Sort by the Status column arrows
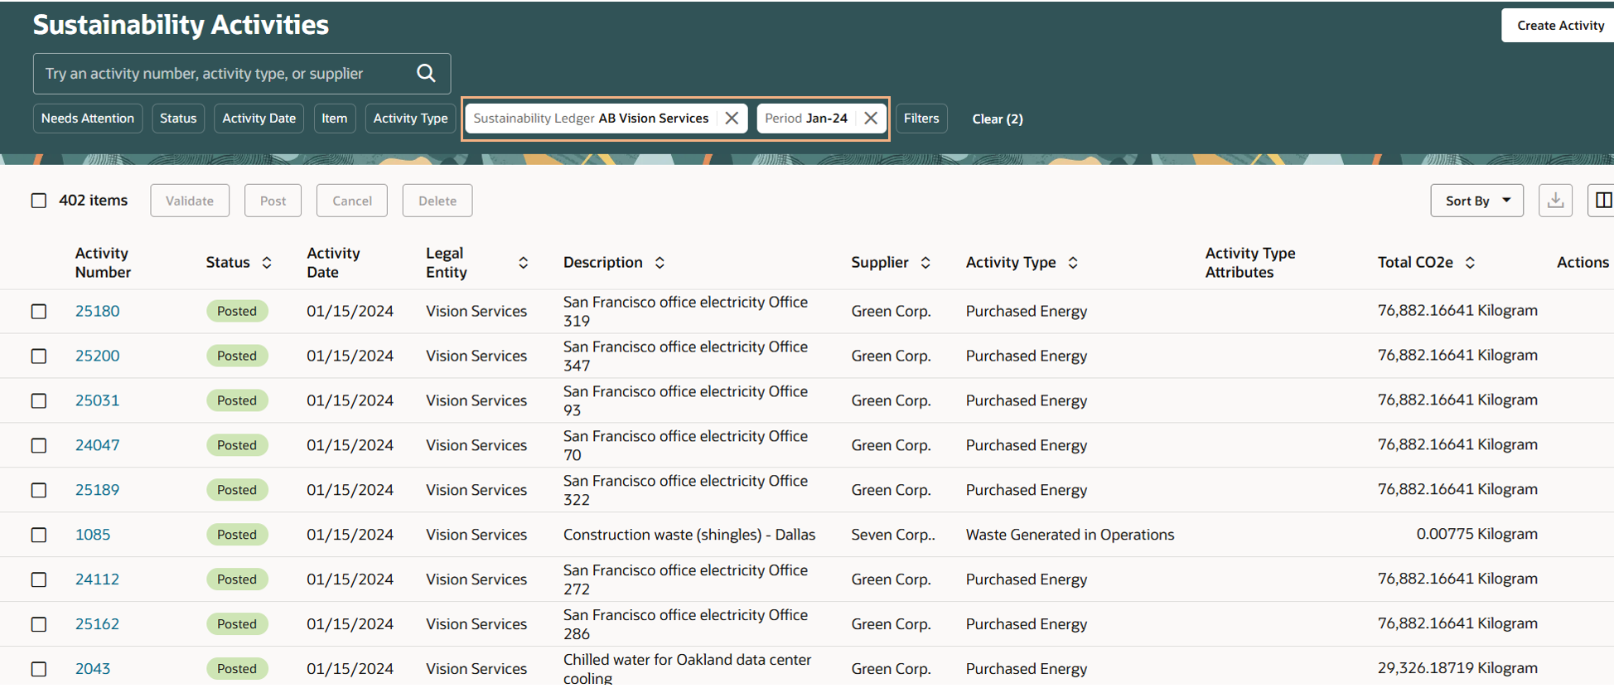Viewport: 1614px width, 698px height. (267, 263)
